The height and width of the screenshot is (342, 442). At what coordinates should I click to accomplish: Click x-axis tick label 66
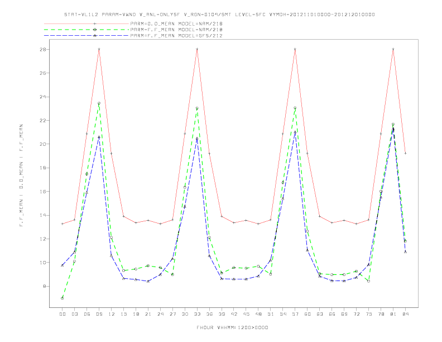332,314
